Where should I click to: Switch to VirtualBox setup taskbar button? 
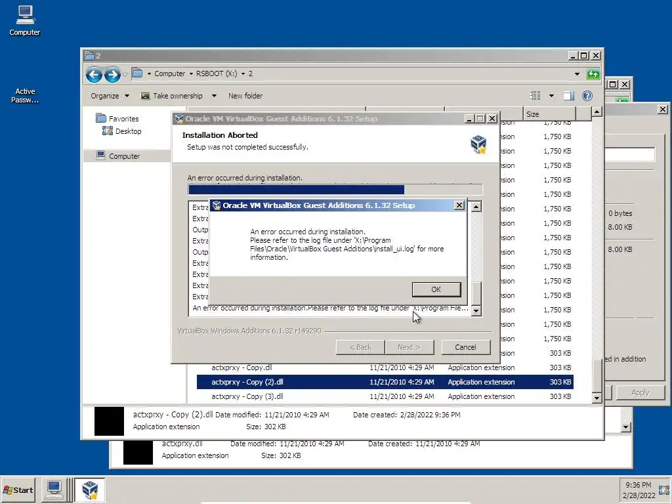pyautogui.click(x=89, y=490)
